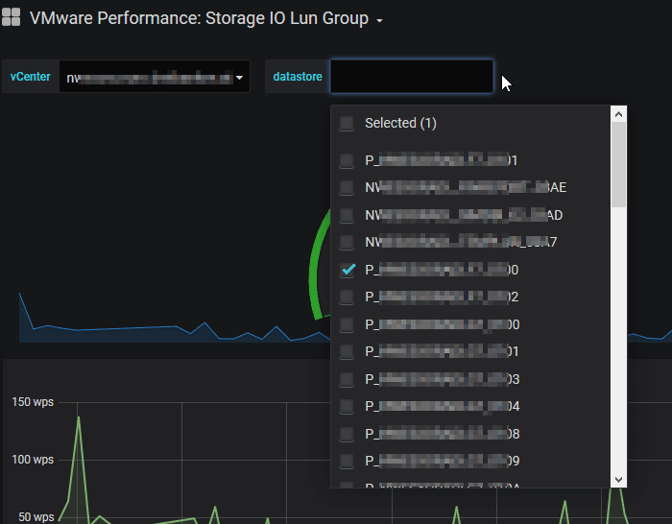Check the P_ datastore ending in 3

pos(347,380)
